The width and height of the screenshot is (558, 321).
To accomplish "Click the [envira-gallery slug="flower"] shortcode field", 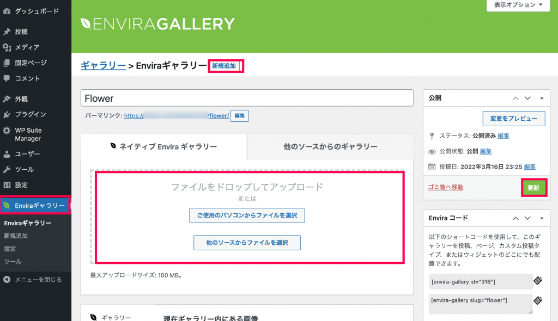I will [x=481, y=304].
